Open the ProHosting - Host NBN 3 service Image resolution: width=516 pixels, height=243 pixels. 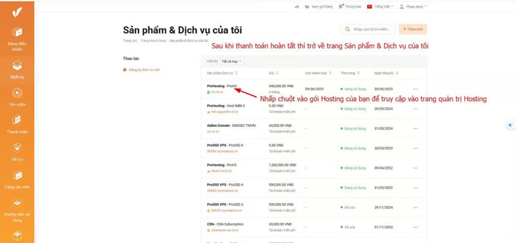[226, 106]
